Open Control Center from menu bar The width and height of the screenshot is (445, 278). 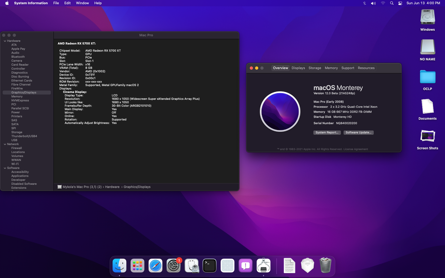click(x=400, y=3)
